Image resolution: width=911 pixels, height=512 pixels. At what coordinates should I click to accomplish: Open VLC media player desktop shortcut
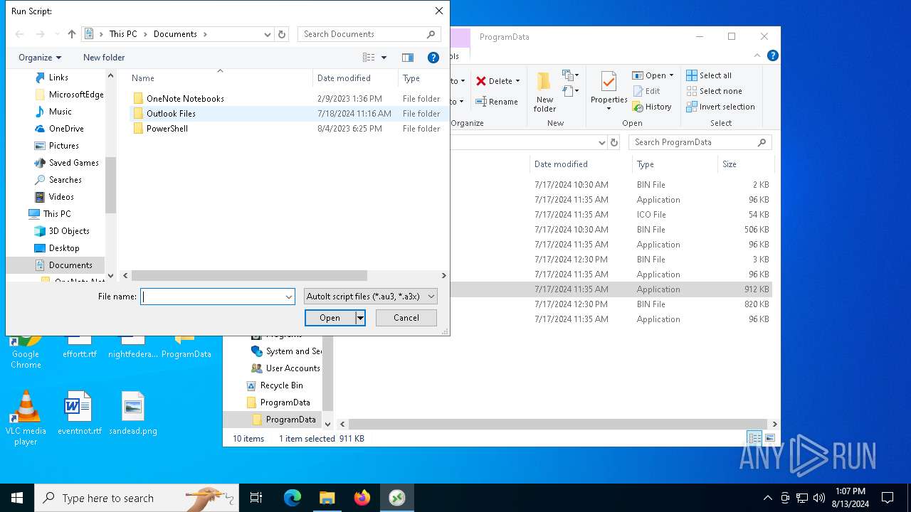(26, 418)
